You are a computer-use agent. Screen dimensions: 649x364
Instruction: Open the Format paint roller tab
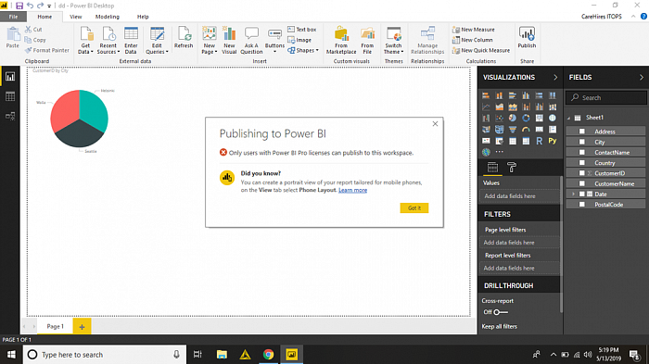click(512, 167)
